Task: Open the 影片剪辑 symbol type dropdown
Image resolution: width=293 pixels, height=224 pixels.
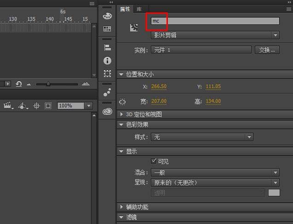Action: [x=215, y=35]
